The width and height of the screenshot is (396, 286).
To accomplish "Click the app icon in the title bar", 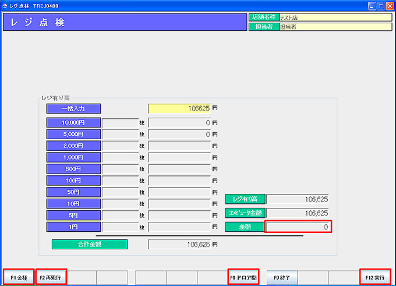I will pyautogui.click(x=5, y=5).
